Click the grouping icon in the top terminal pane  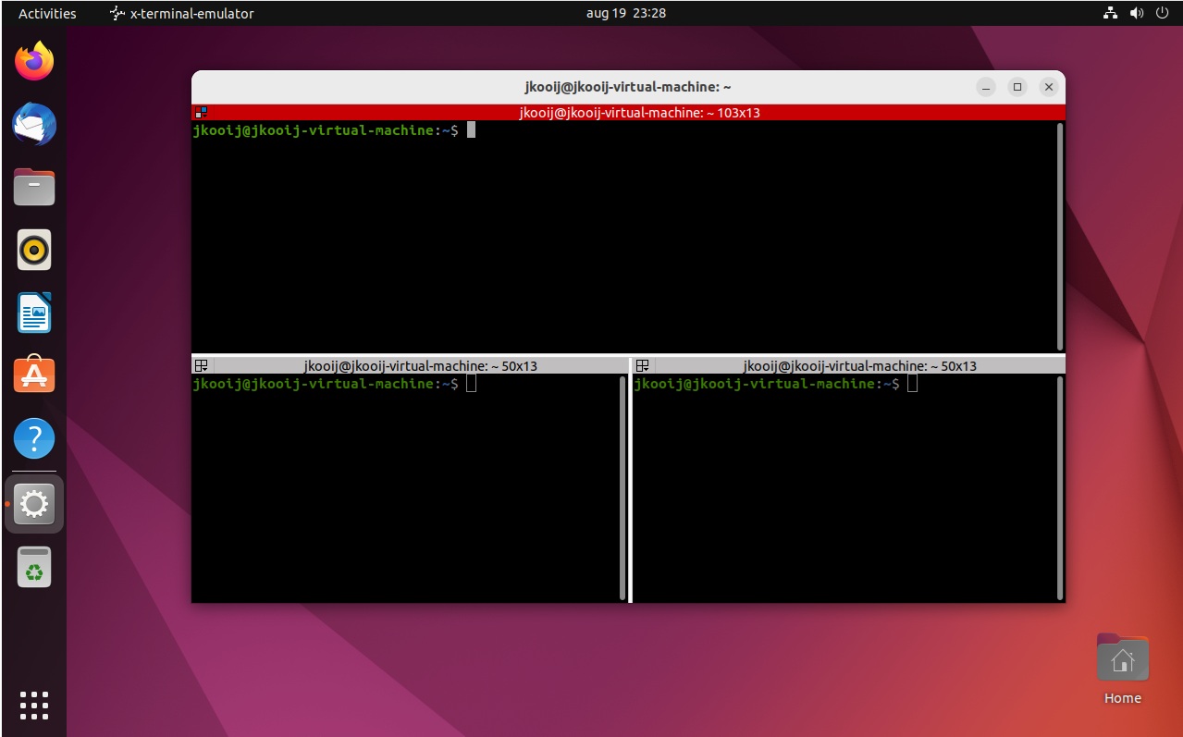pyautogui.click(x=201, y=113)
